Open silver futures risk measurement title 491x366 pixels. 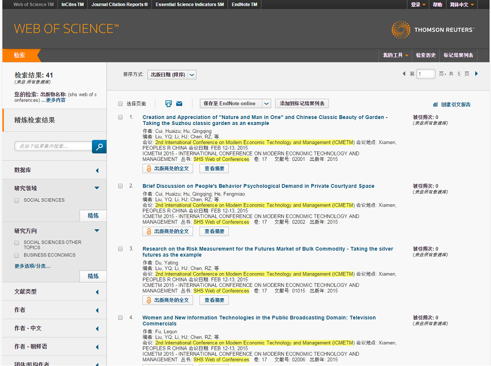point(268,252)
